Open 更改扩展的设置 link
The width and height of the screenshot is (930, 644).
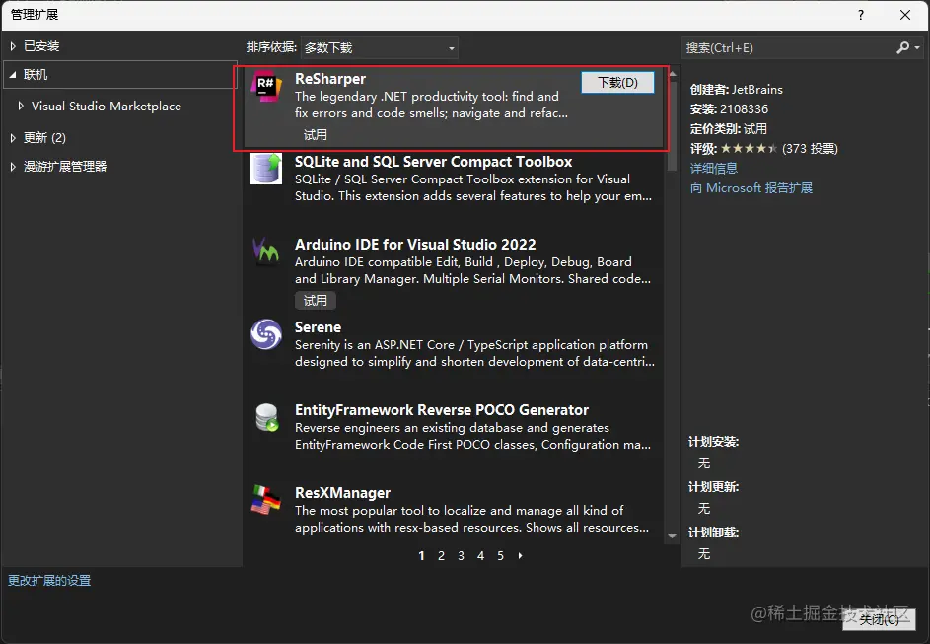(x=49, y=581)
